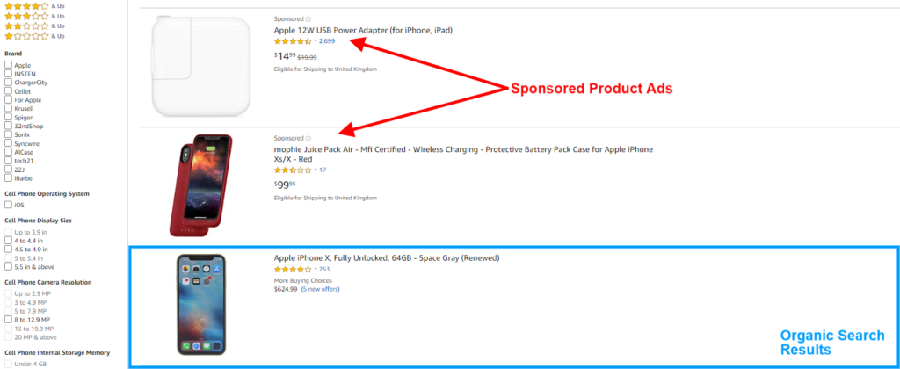Click the Apple 12W adapter star rating

point(292,41)
